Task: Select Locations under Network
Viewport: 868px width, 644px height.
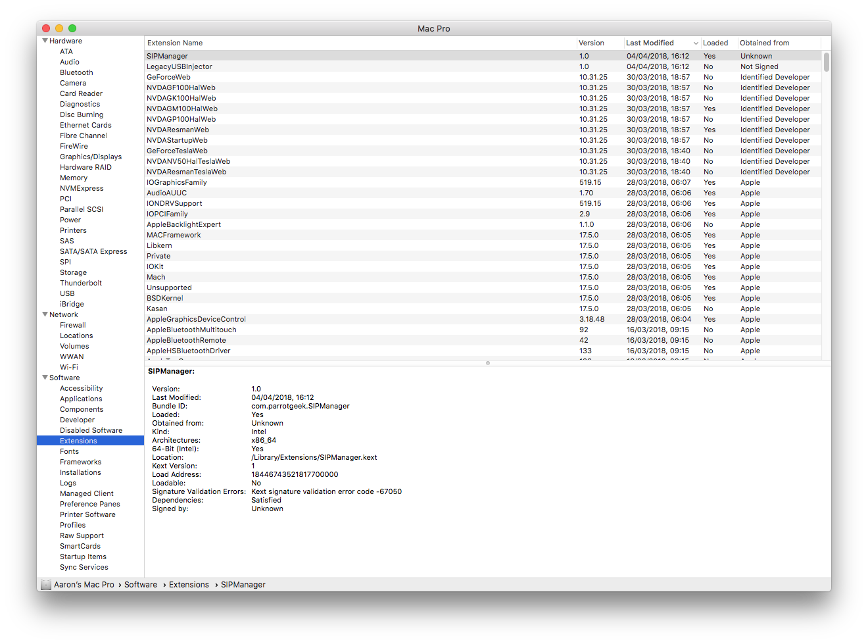Action: point(76,335)
